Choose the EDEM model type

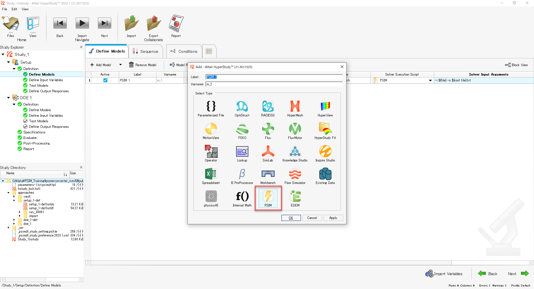coord(295,199)
